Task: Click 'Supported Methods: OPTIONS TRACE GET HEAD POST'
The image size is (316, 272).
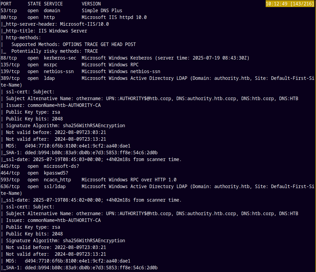Action: (x=74, y=44)
